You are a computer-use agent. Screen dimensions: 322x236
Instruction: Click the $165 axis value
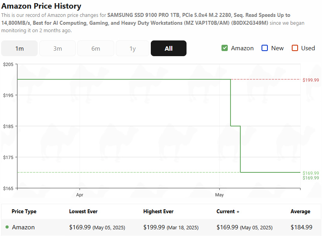pyautogui.click(x=8, y=188)
